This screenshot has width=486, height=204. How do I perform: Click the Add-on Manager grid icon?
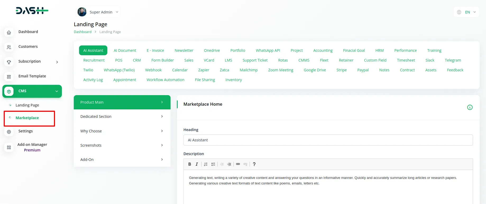pyautogui.click(x=9, y=147)
